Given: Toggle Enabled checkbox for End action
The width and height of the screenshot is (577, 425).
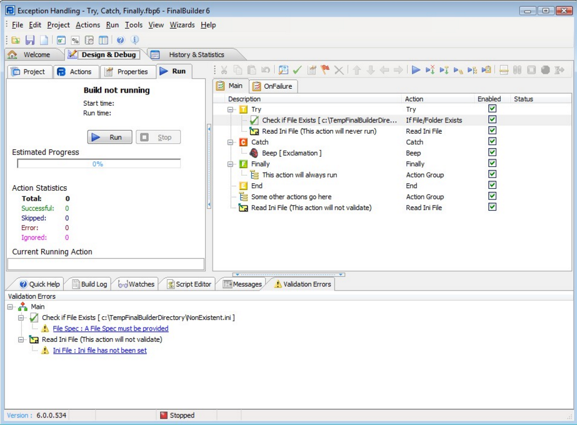Looking at the screenshot, I should 492,186.
